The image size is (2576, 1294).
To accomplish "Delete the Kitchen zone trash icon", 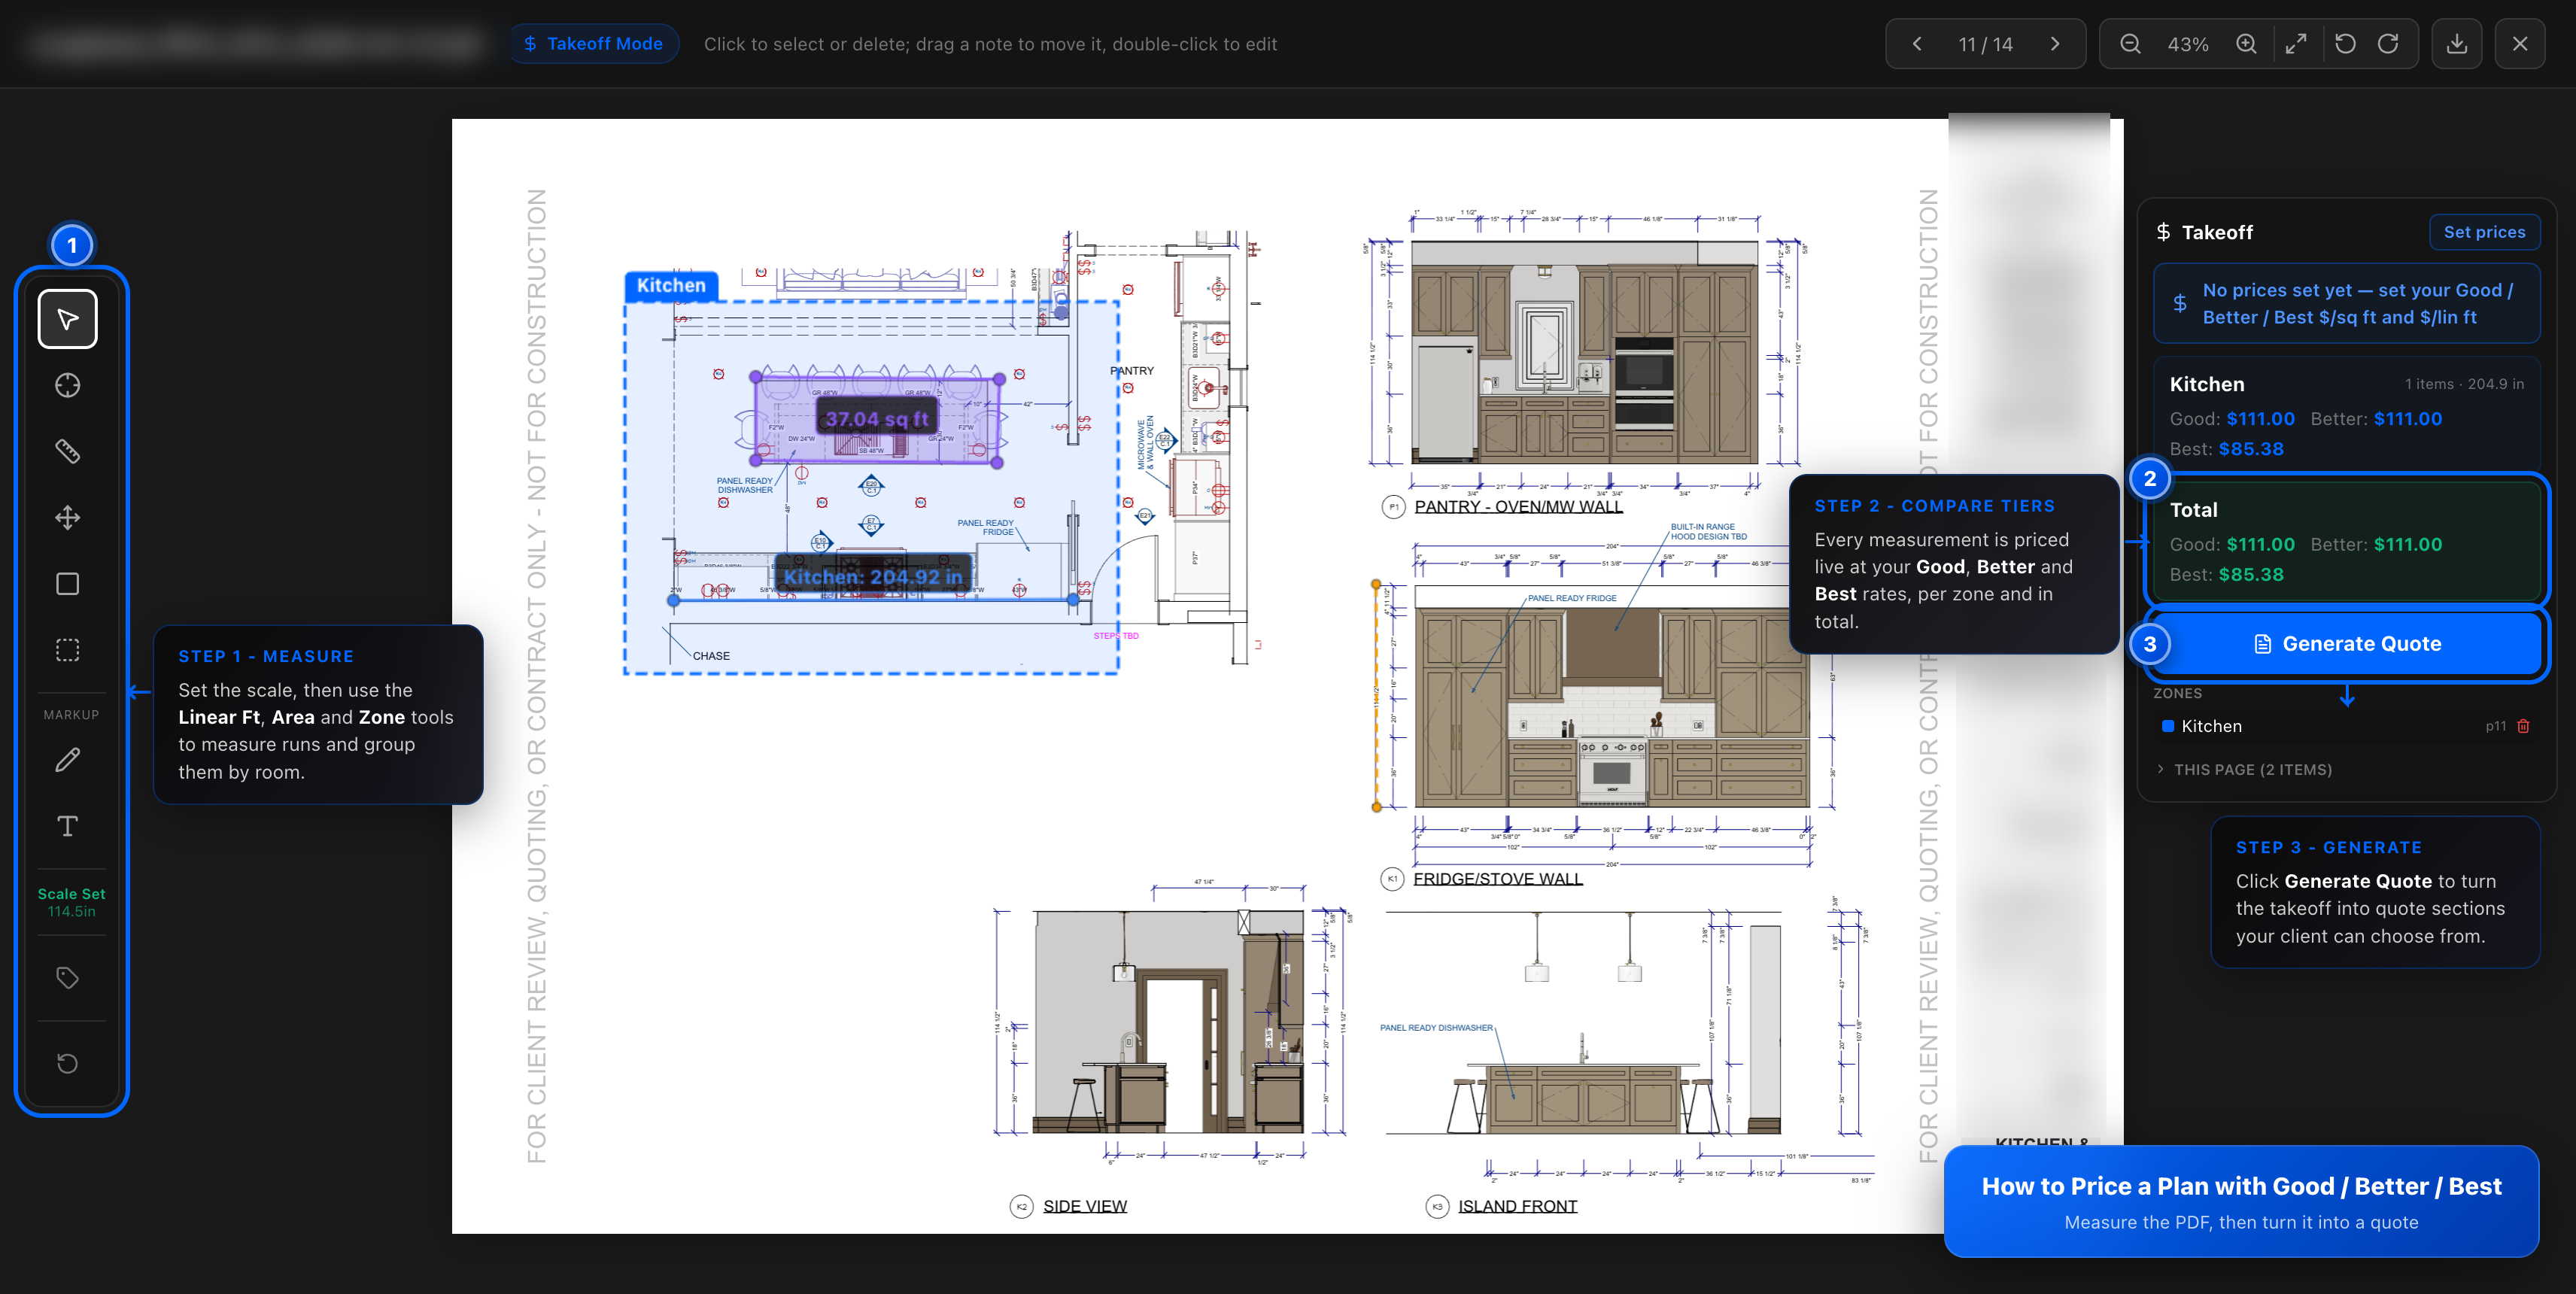I will pyautogui.click(x=2523, y=726).
